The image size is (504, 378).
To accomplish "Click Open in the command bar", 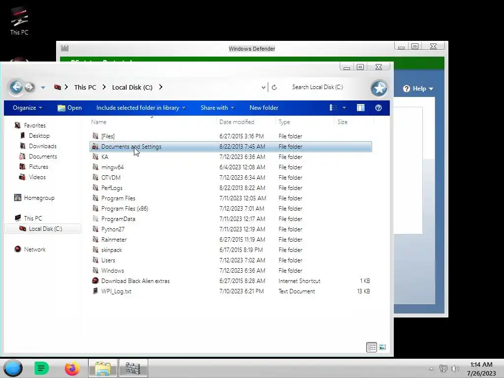I will 69,108.
